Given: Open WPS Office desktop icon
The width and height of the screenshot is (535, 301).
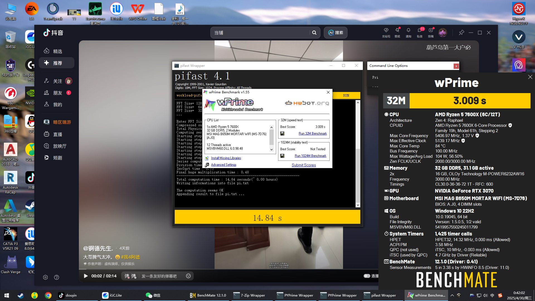Looking at the screenshot, I should pos(138,12).
